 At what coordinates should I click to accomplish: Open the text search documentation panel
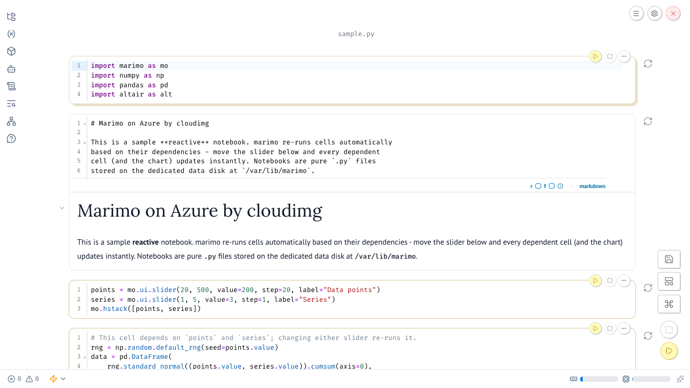tap(11, 104)
